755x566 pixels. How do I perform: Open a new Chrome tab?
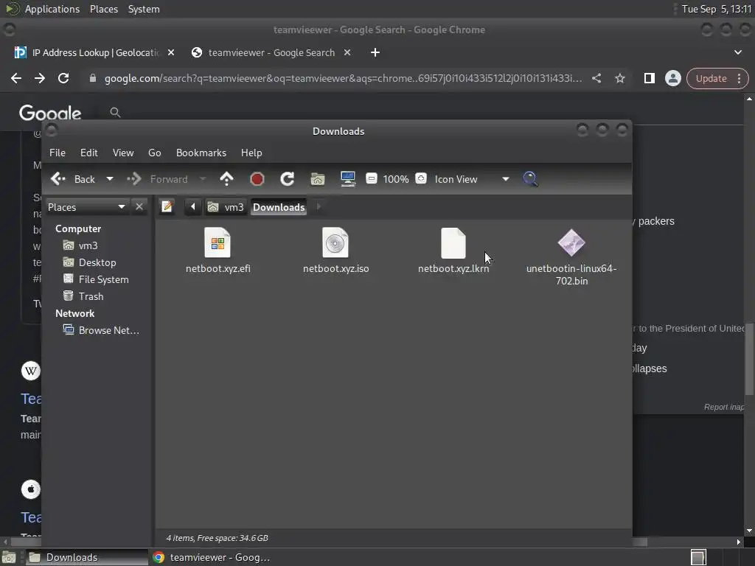[375, 52]
